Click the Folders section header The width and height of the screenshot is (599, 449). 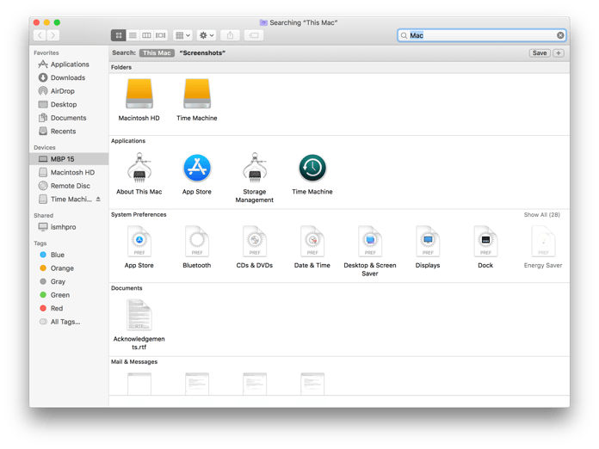coord(121,67)
